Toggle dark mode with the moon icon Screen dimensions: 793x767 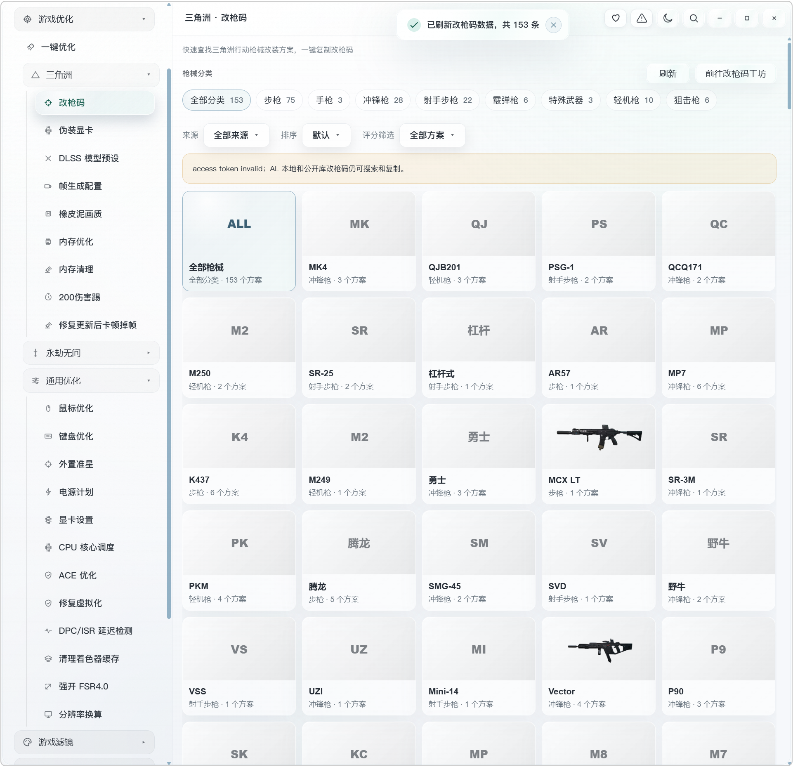tap(668, 18)
